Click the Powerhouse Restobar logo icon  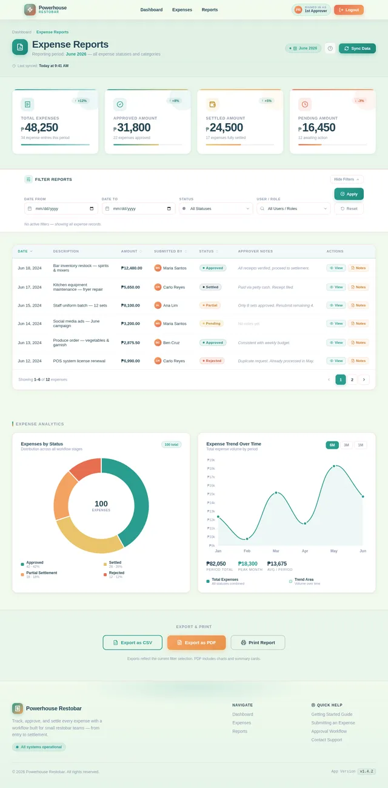(x=30, y=10)
